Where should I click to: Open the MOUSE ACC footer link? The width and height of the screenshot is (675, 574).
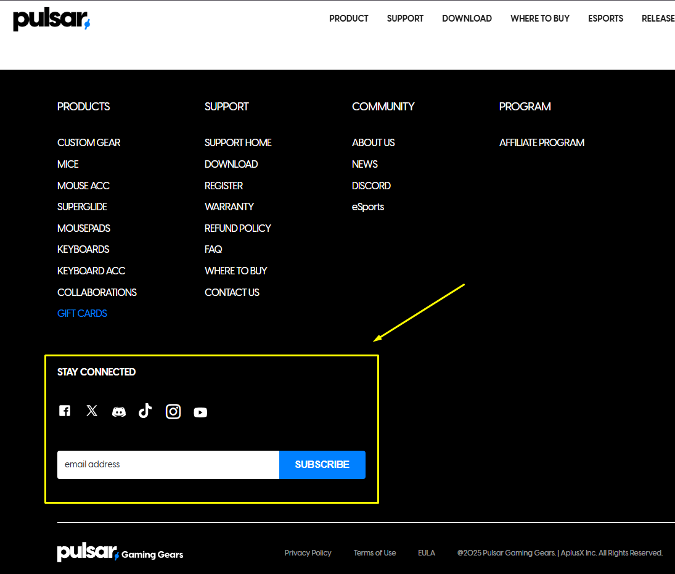83,186
